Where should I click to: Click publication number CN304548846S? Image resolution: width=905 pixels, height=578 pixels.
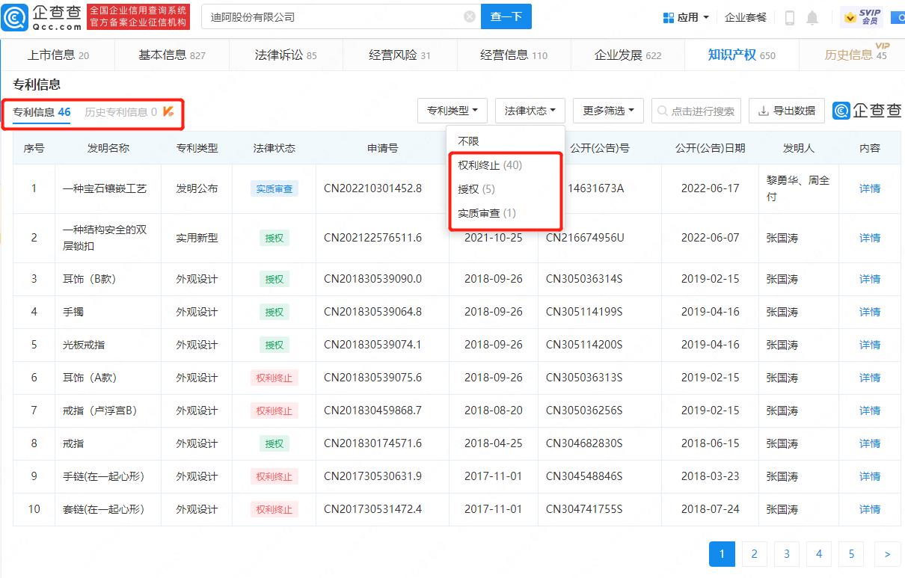pos(584,476)
